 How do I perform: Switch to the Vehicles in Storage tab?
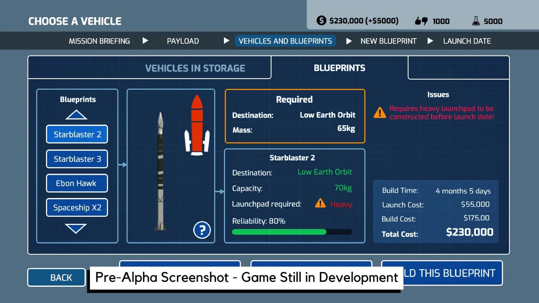[x=195, y=68]
